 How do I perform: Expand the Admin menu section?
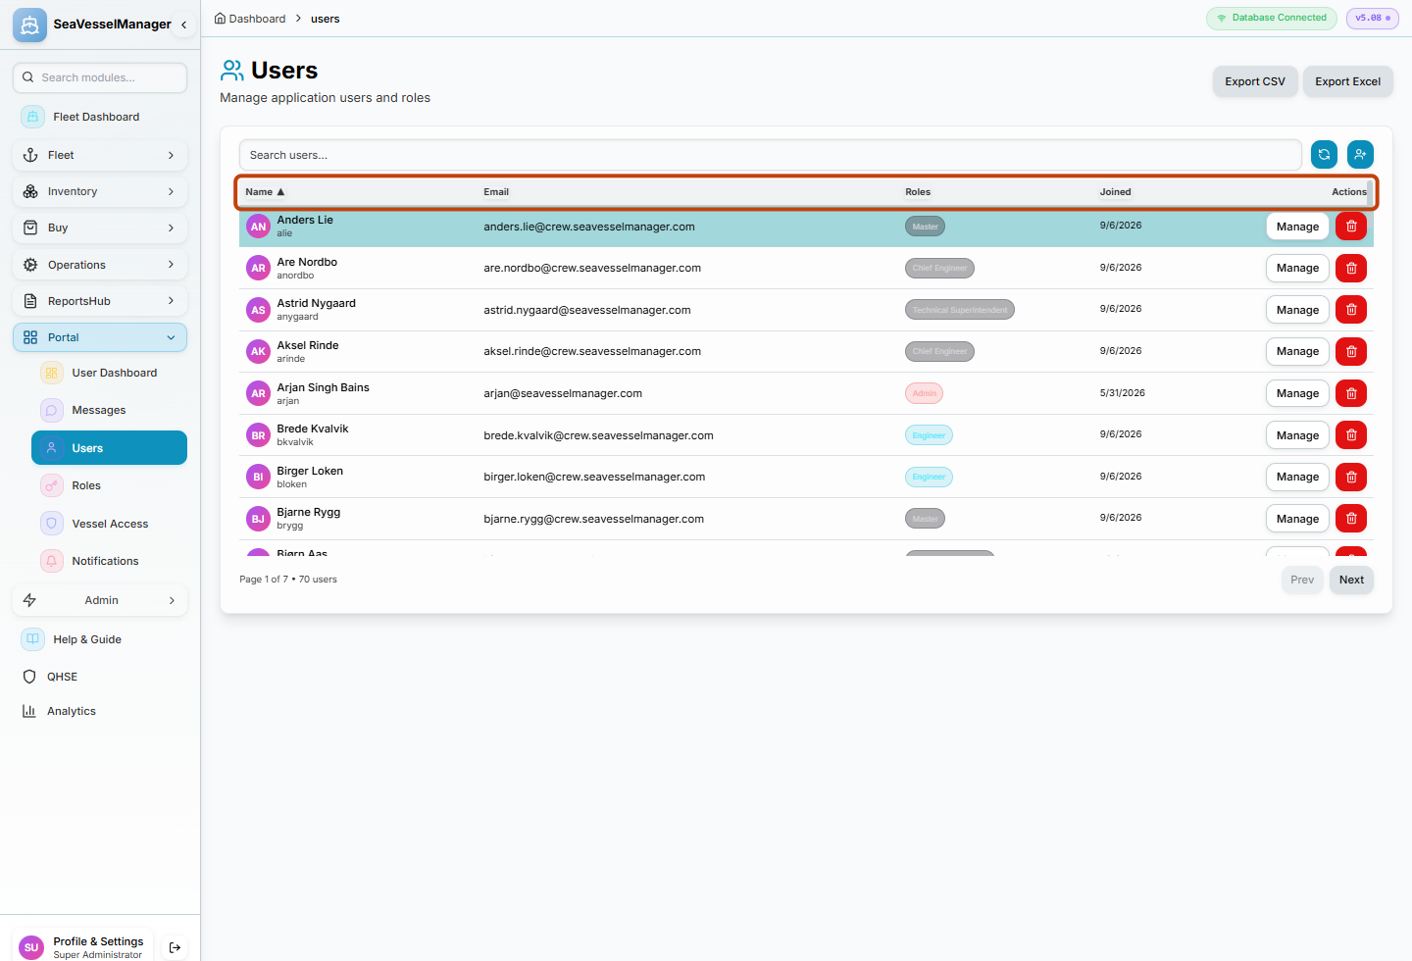pyautogui.click(x=100, y=600)
